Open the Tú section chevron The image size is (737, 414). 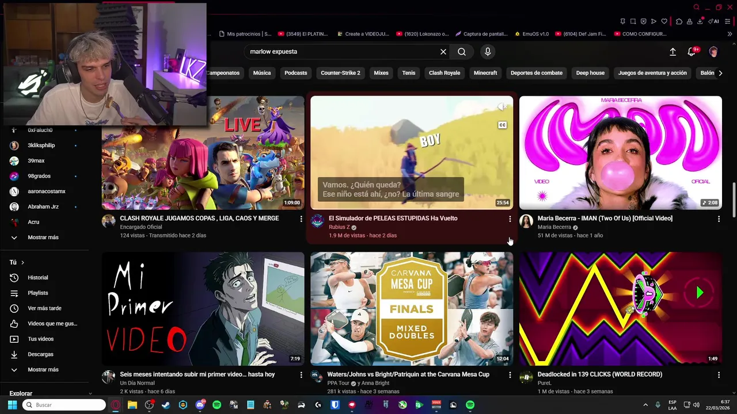coord(22,263)
